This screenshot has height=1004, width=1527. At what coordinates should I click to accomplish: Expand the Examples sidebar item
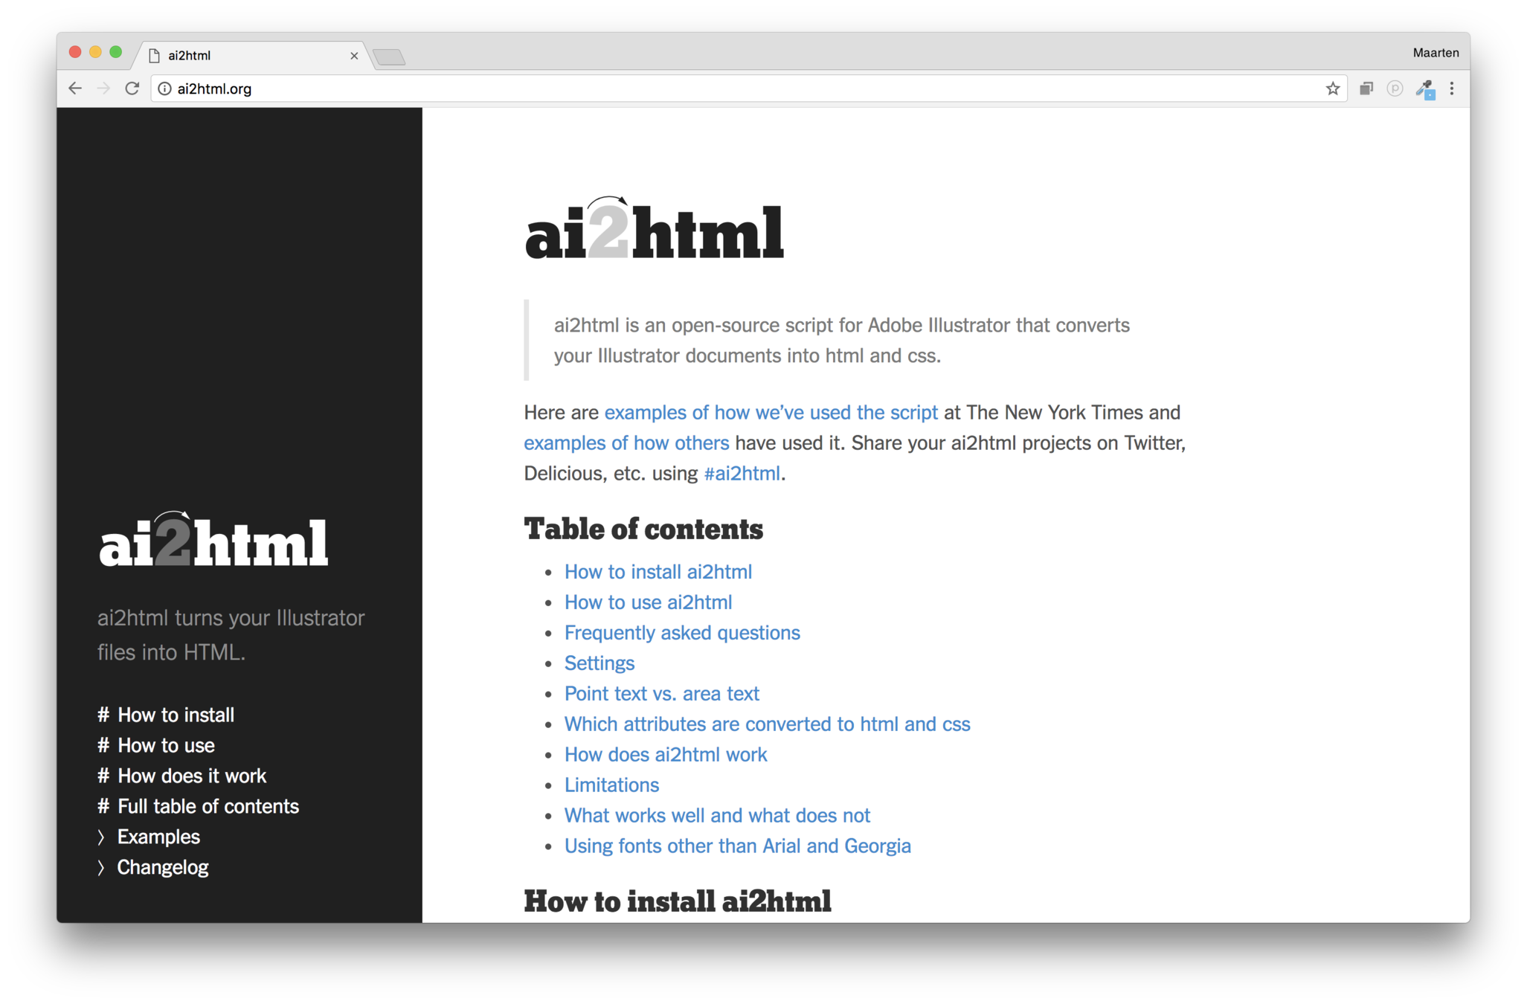point(158,837)
